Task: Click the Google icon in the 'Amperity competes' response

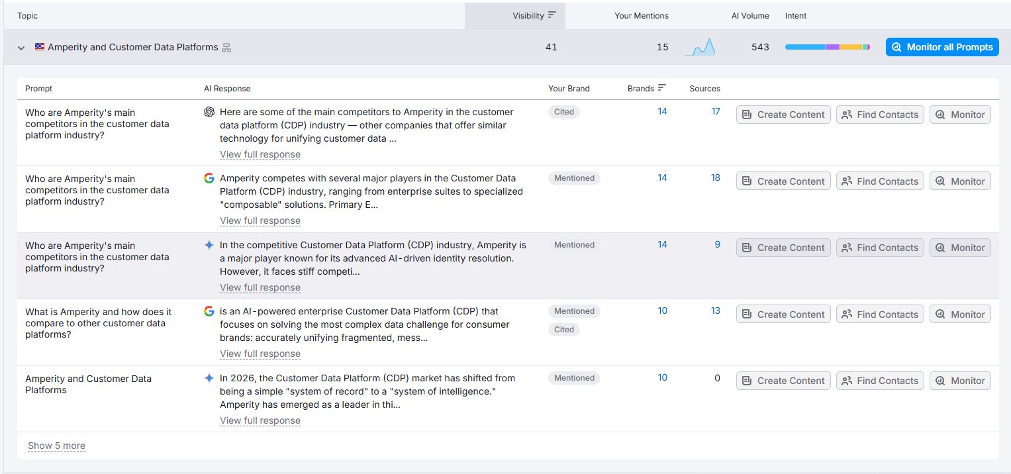Action: click(209, 178)
